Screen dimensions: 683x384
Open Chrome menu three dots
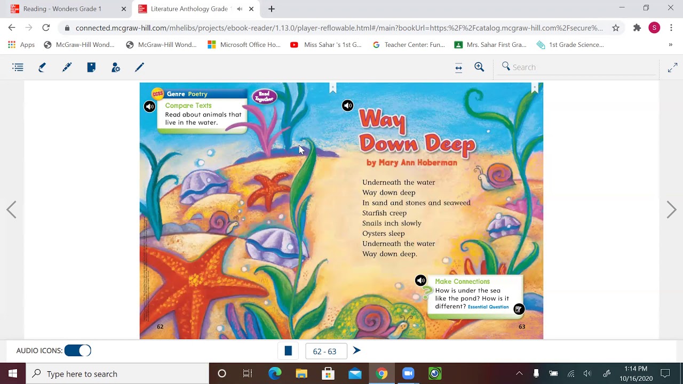tap(671, 28)
